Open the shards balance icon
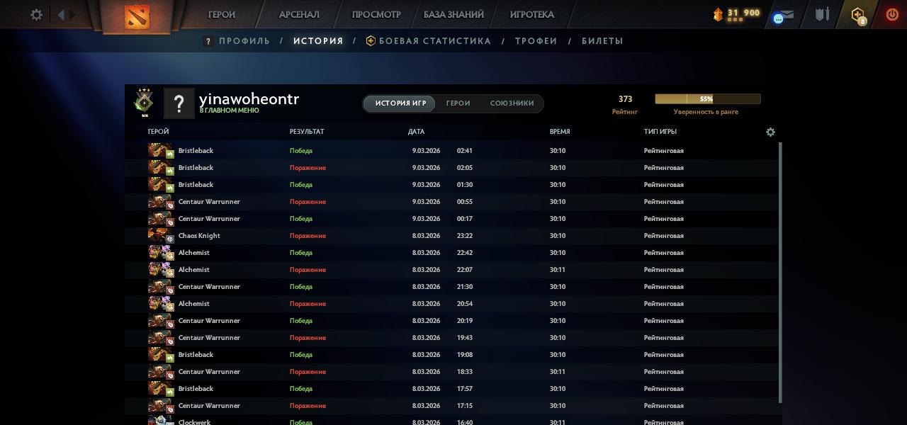The height and width of the screenshot is (425, 907). [x=718, y=15]
